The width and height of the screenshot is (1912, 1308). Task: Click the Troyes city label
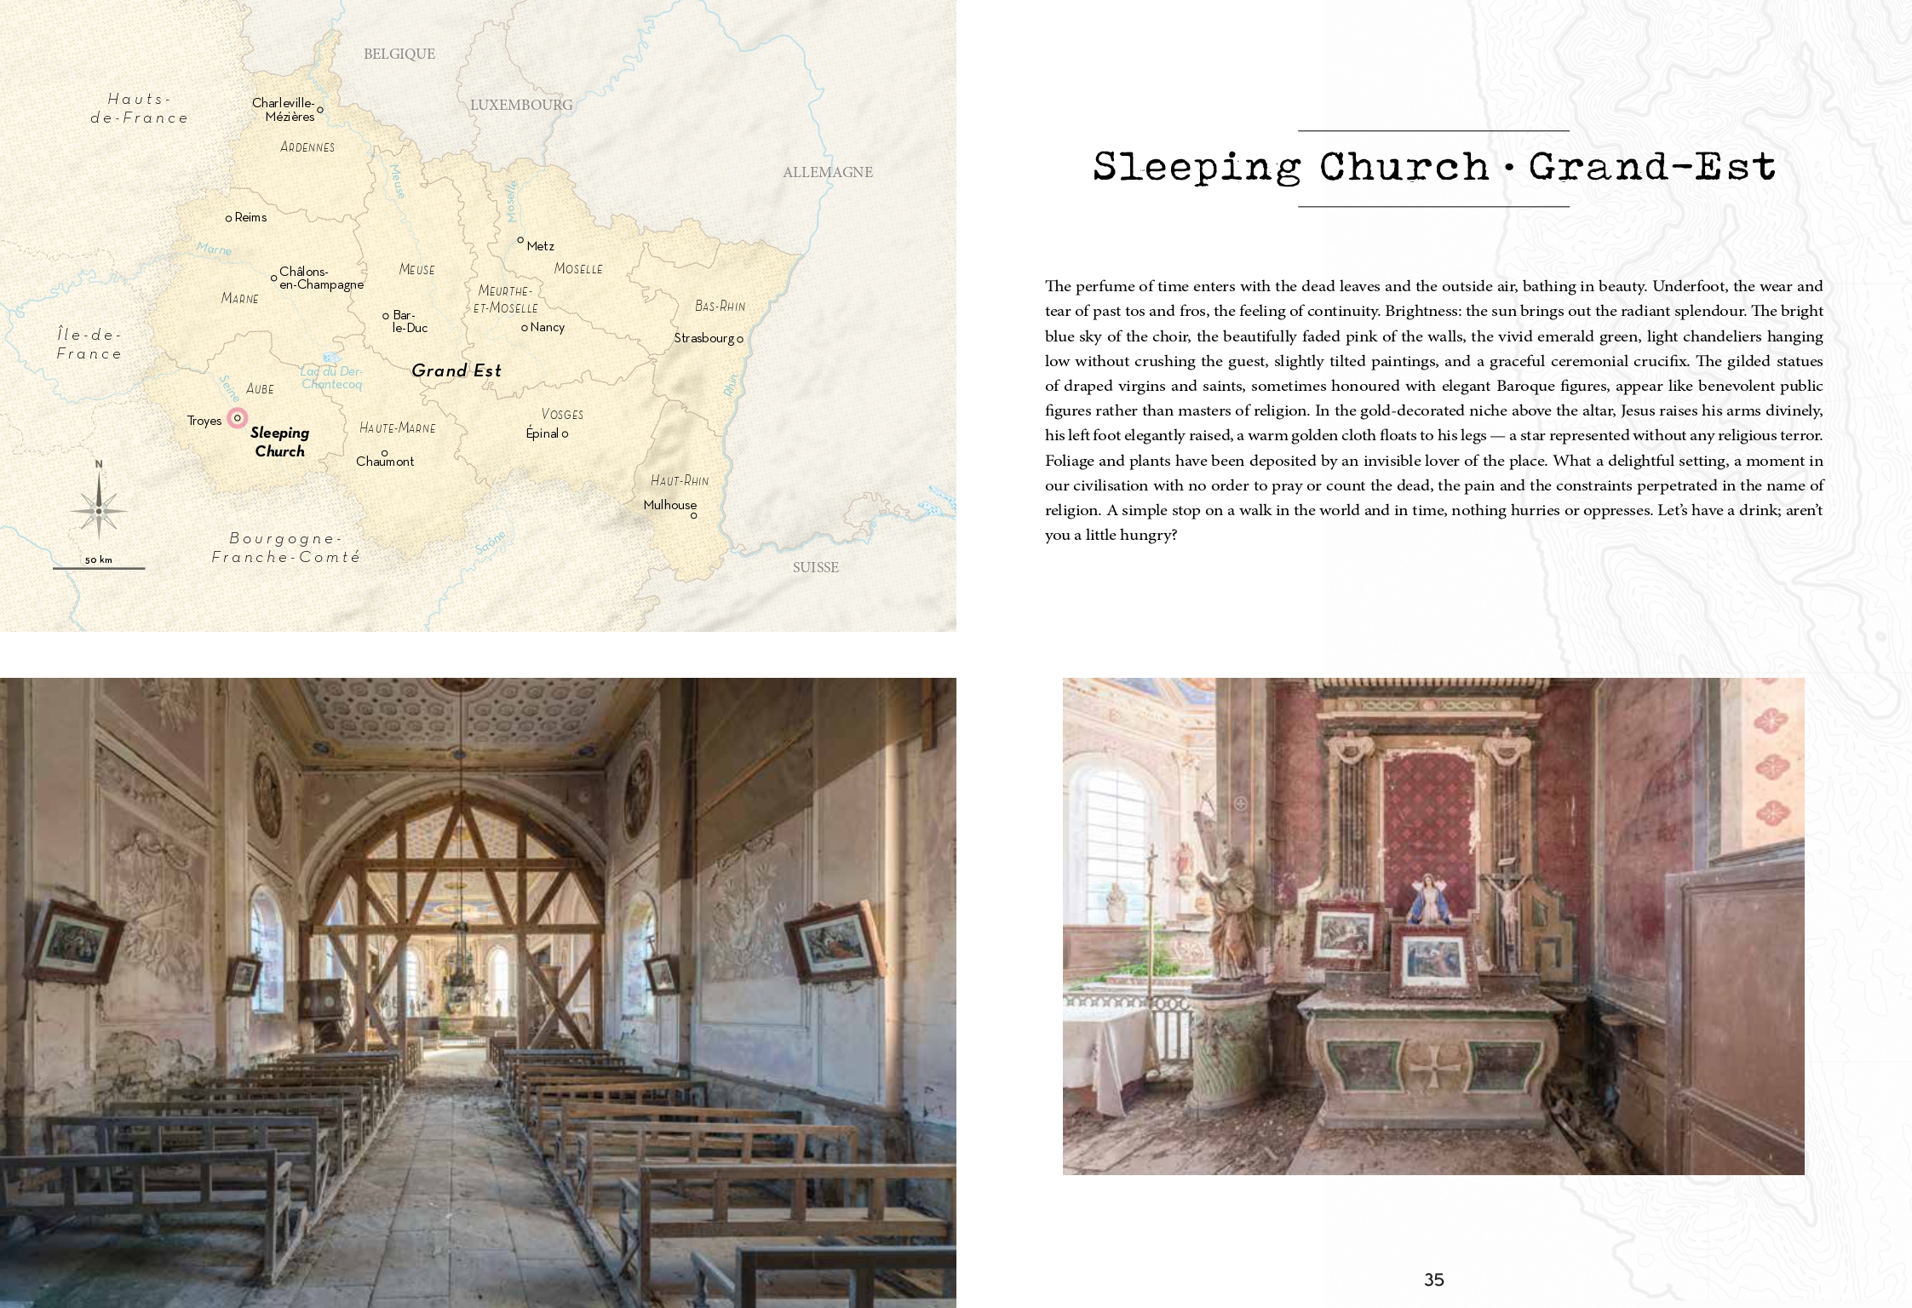tap(204, 421)
